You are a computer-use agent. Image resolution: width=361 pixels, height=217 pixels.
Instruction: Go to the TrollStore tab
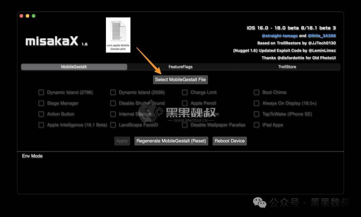(x=287, y=67)
